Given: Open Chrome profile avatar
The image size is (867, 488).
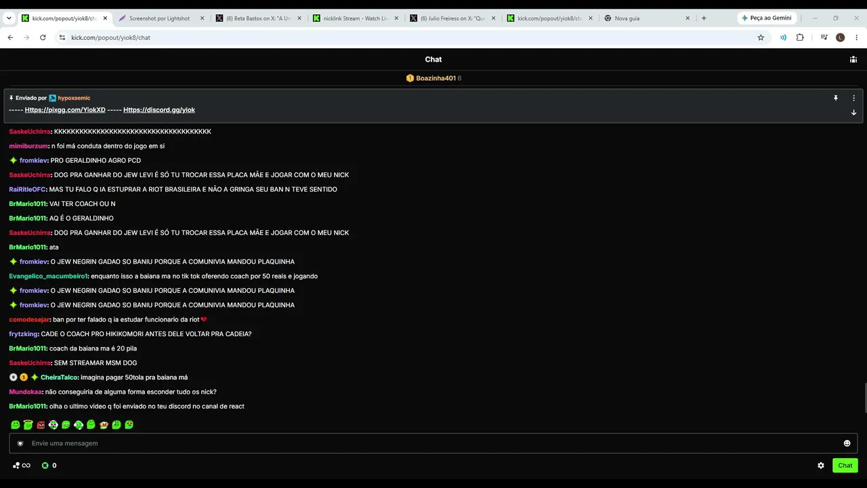Looking at the screenshot, I should pyautogui.click(x=841, y=37).
